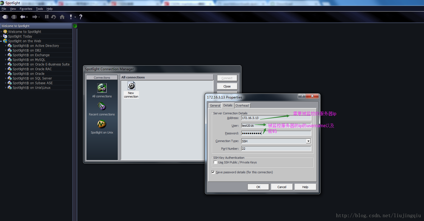Click OK in the Properties dialog
The image size is (424, 221).
258,187
